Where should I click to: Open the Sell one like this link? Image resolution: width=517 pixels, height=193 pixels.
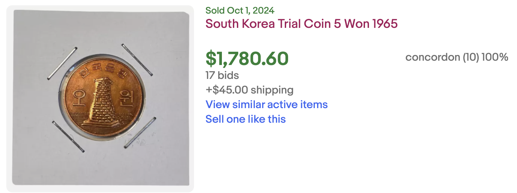(x=246, y=119)
